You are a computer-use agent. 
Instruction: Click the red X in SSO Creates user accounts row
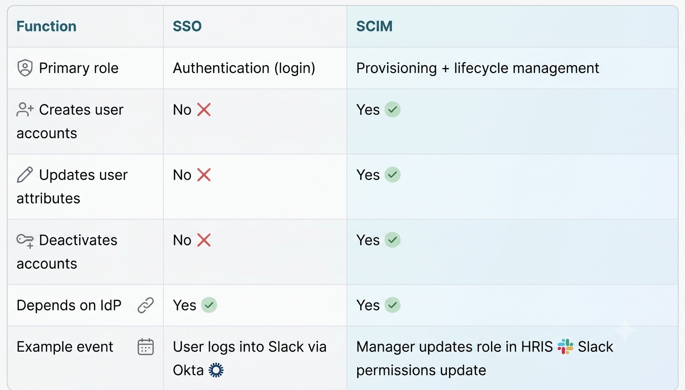pyautogui.click(x=204, y=109)
